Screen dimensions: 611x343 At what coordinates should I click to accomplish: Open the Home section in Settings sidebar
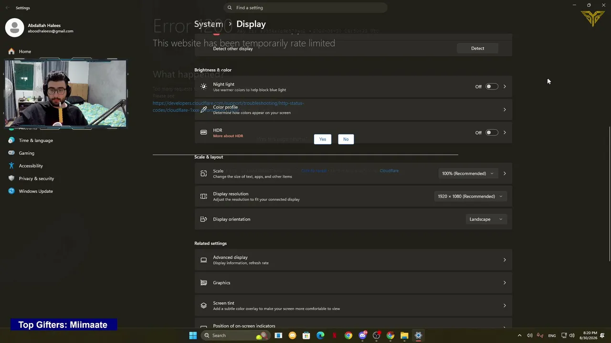click(x=25, y=51)
